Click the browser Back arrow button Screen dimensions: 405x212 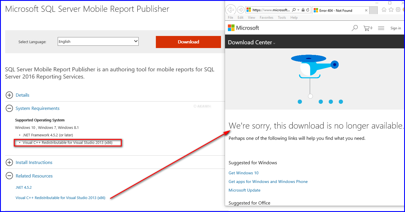coord(230,10)
